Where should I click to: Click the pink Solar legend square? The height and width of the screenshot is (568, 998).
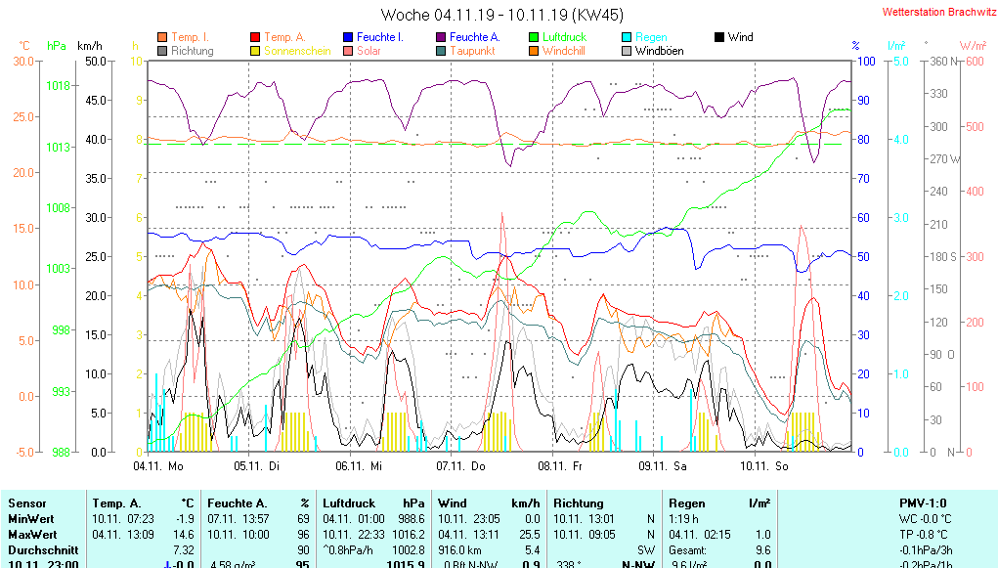click(x=348, y=51)
